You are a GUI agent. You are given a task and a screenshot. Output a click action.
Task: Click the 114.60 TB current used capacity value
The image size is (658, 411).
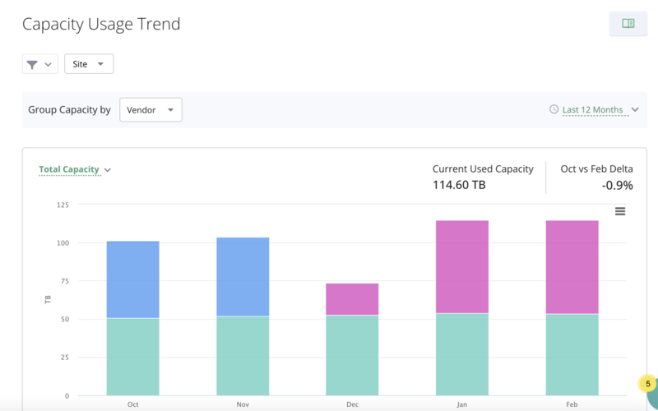tap(459, 184)
